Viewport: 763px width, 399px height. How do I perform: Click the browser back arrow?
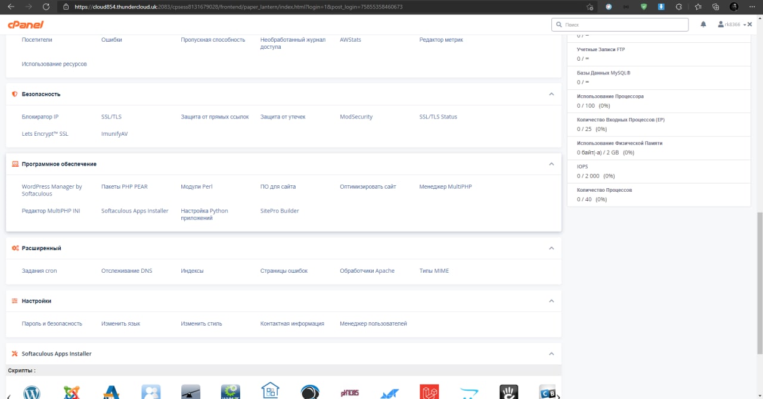point(10,7)
